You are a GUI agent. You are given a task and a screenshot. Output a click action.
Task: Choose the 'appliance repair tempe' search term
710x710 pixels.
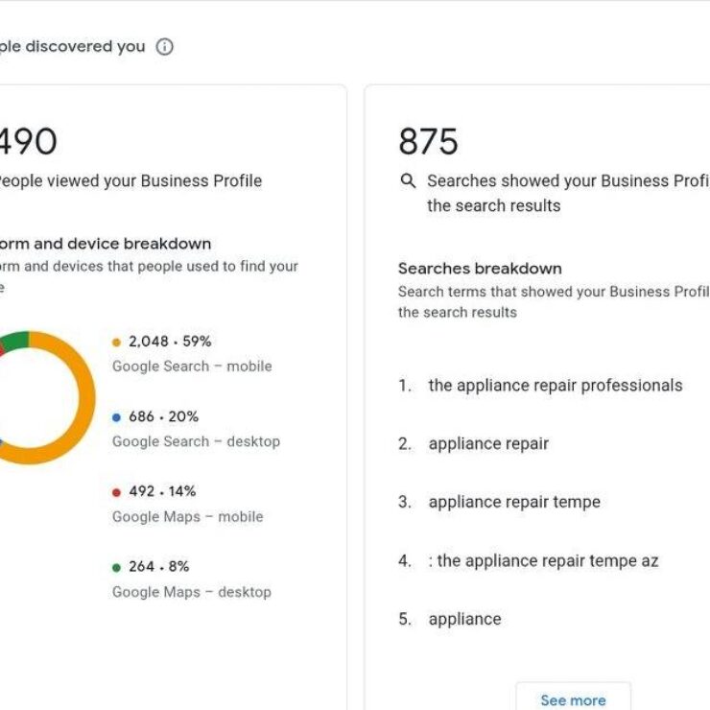[x=513, y=503]
